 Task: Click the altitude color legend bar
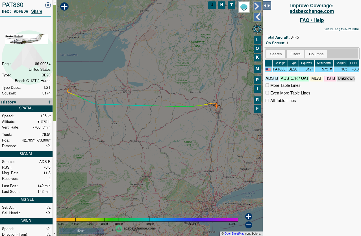[x=147, y=220]
